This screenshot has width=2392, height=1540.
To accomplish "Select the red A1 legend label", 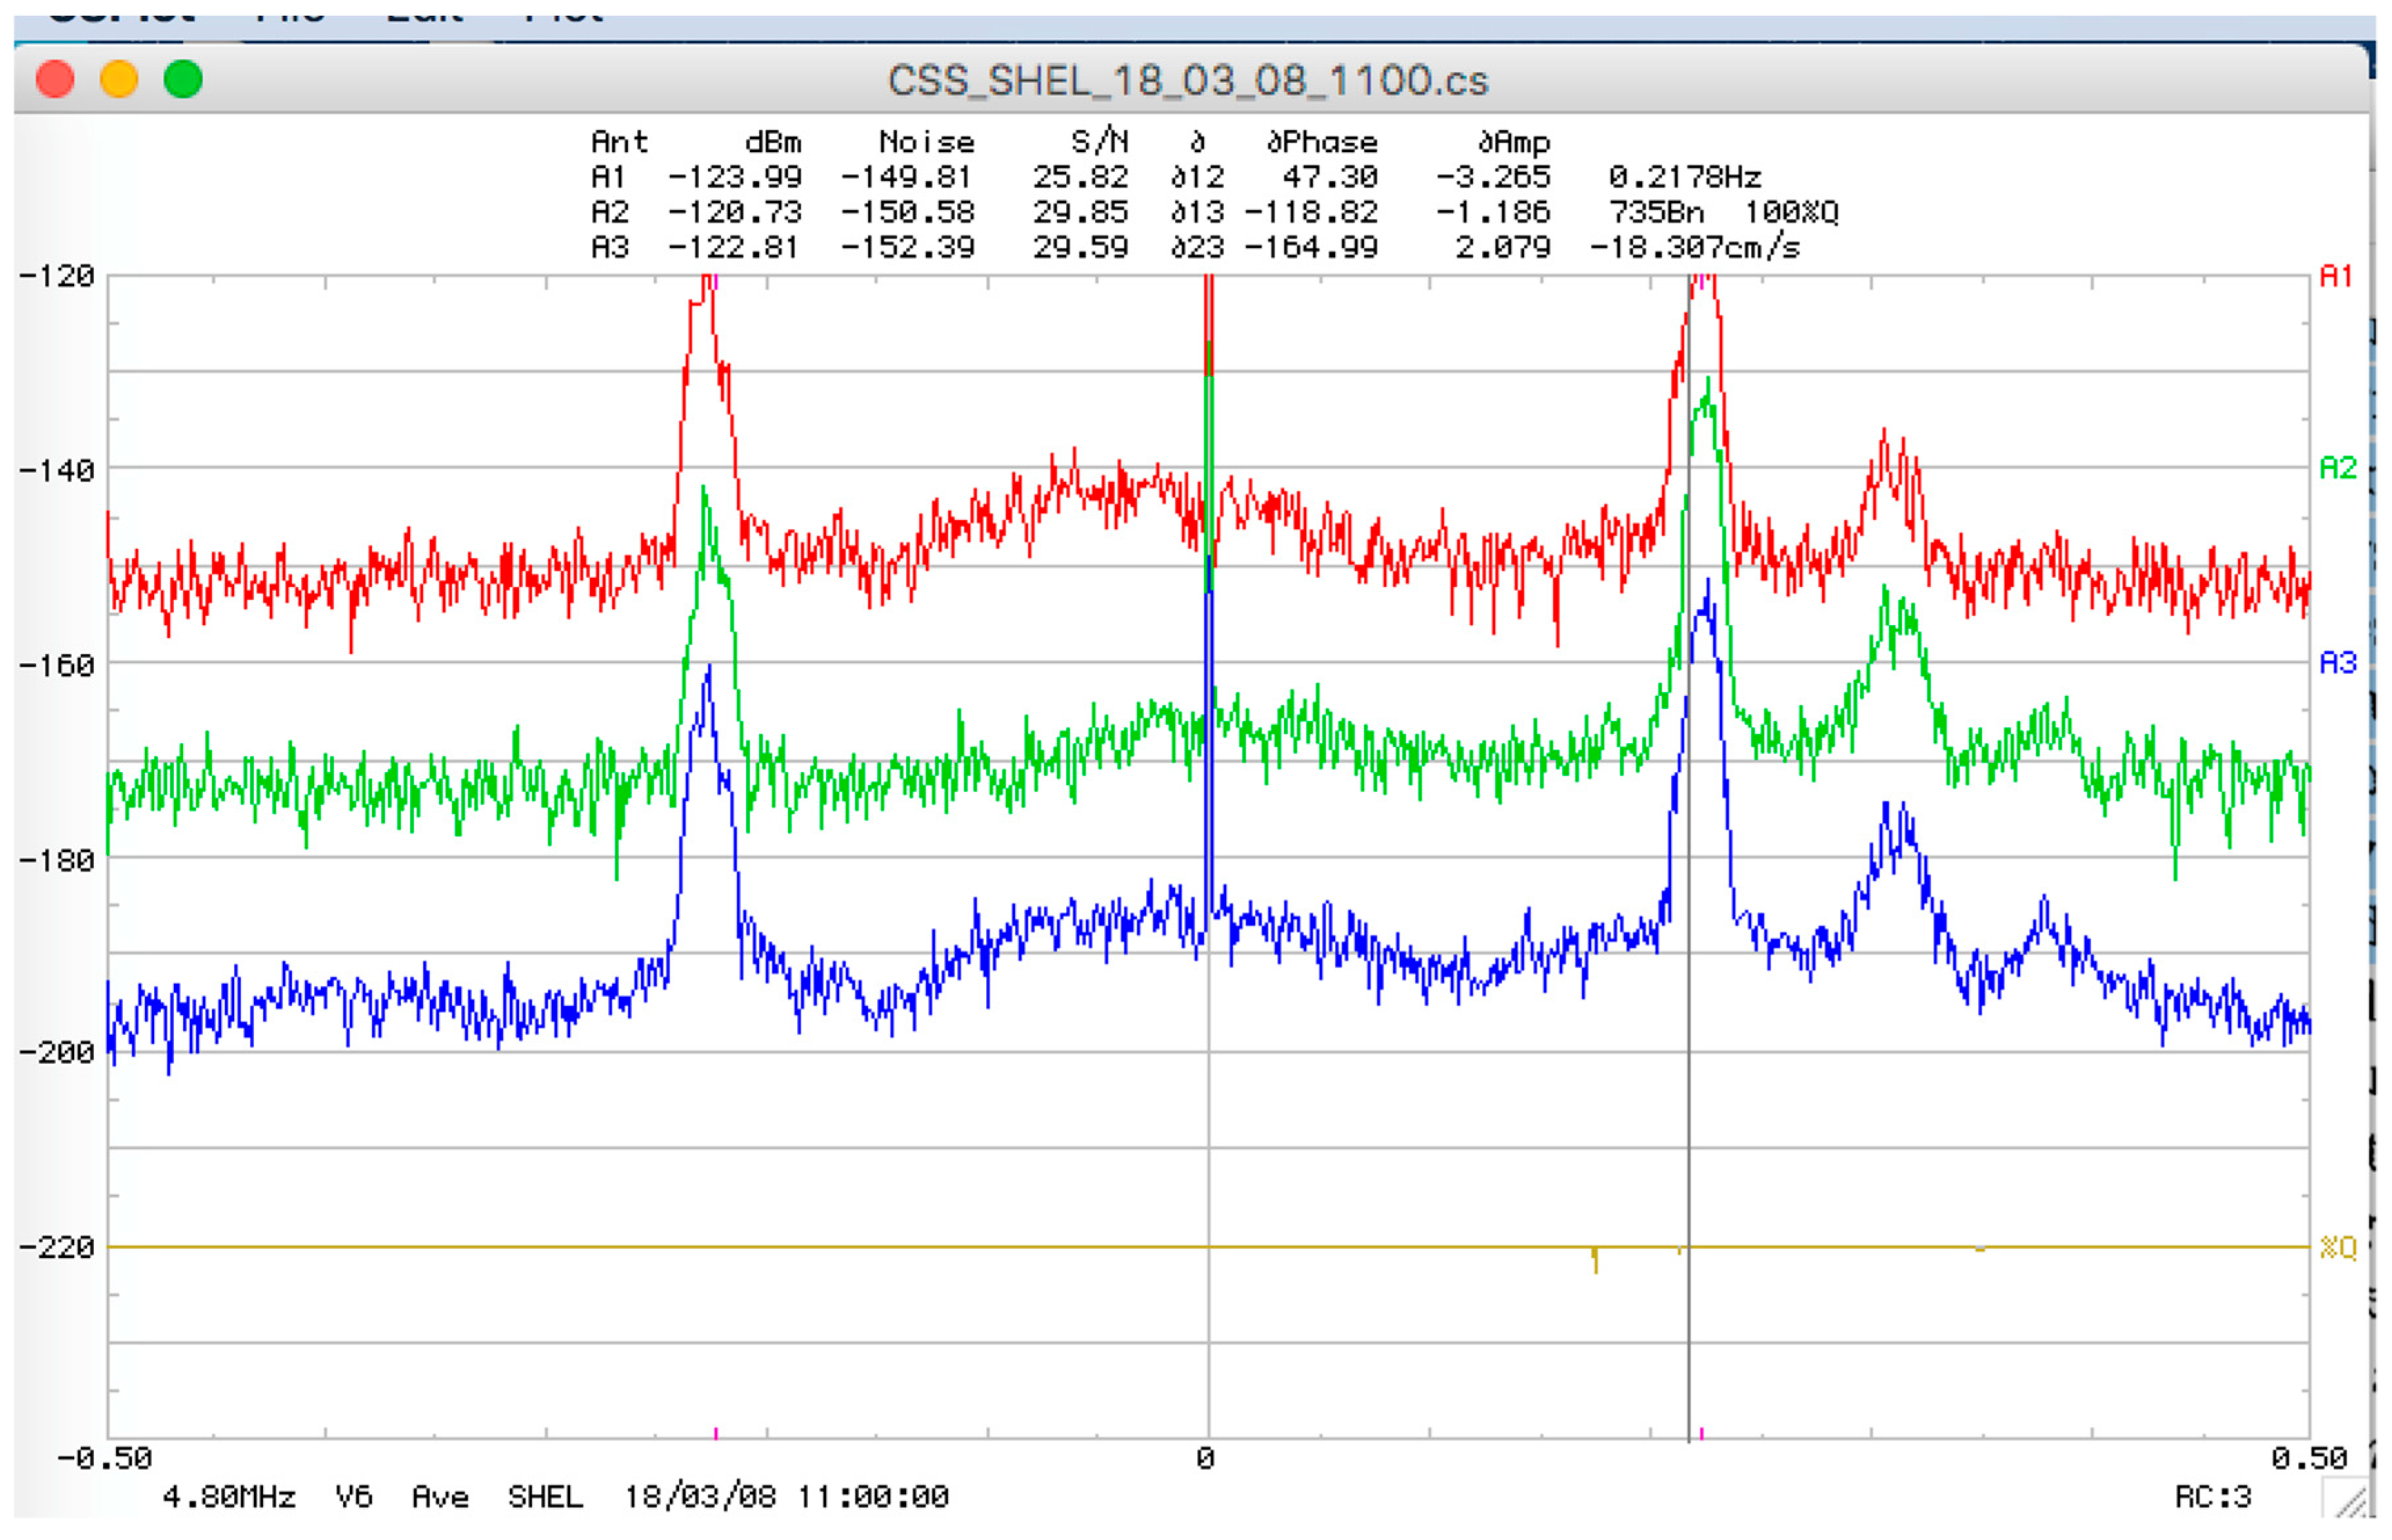I will coord(2337,276).
